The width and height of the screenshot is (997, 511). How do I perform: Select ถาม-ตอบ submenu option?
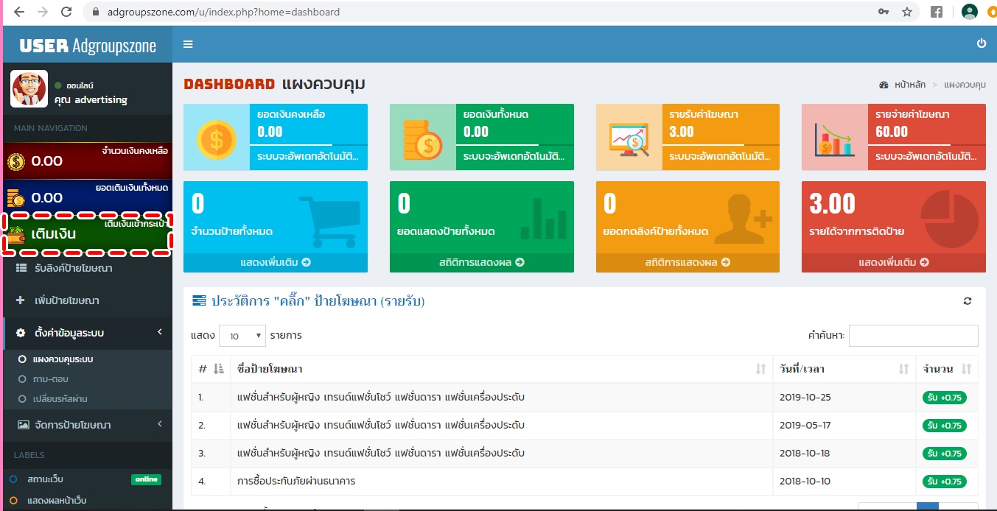50,379
